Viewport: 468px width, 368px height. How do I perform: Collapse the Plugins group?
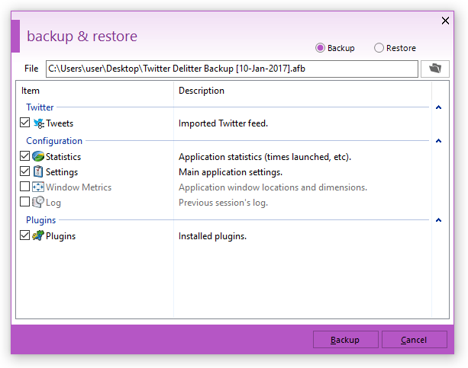coord(438,220)
